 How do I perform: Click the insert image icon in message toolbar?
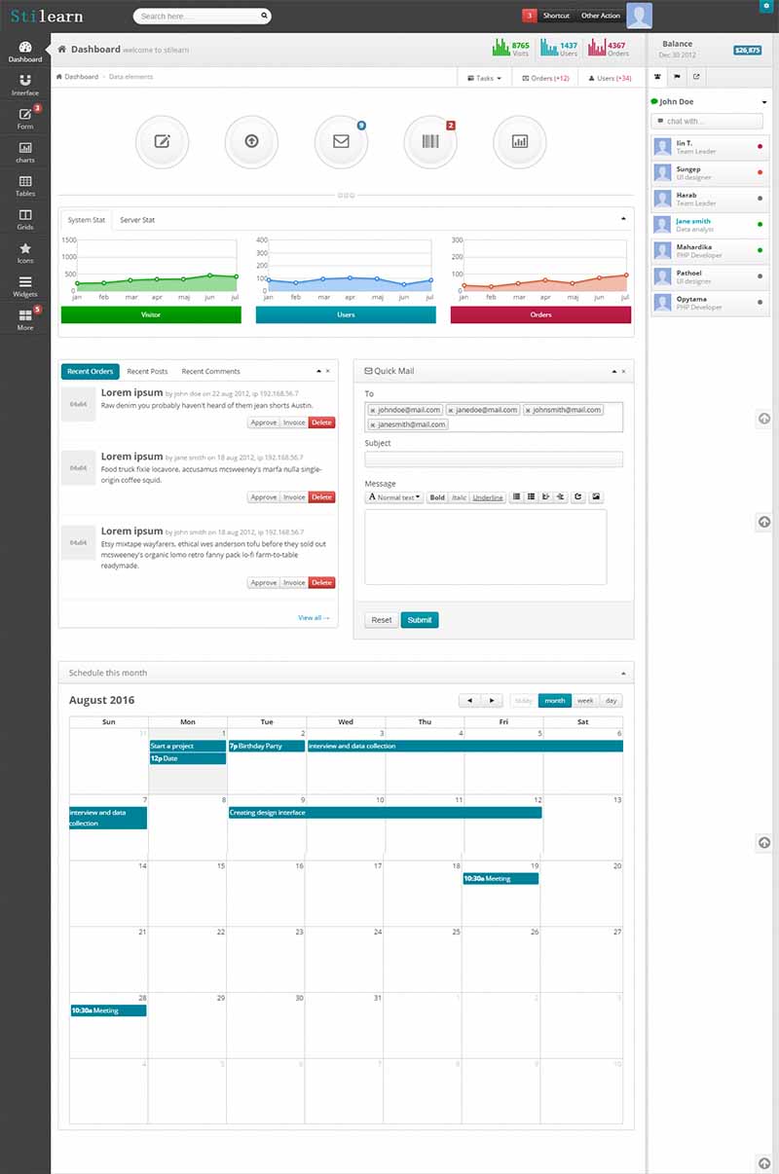click(x=596, y=497)
